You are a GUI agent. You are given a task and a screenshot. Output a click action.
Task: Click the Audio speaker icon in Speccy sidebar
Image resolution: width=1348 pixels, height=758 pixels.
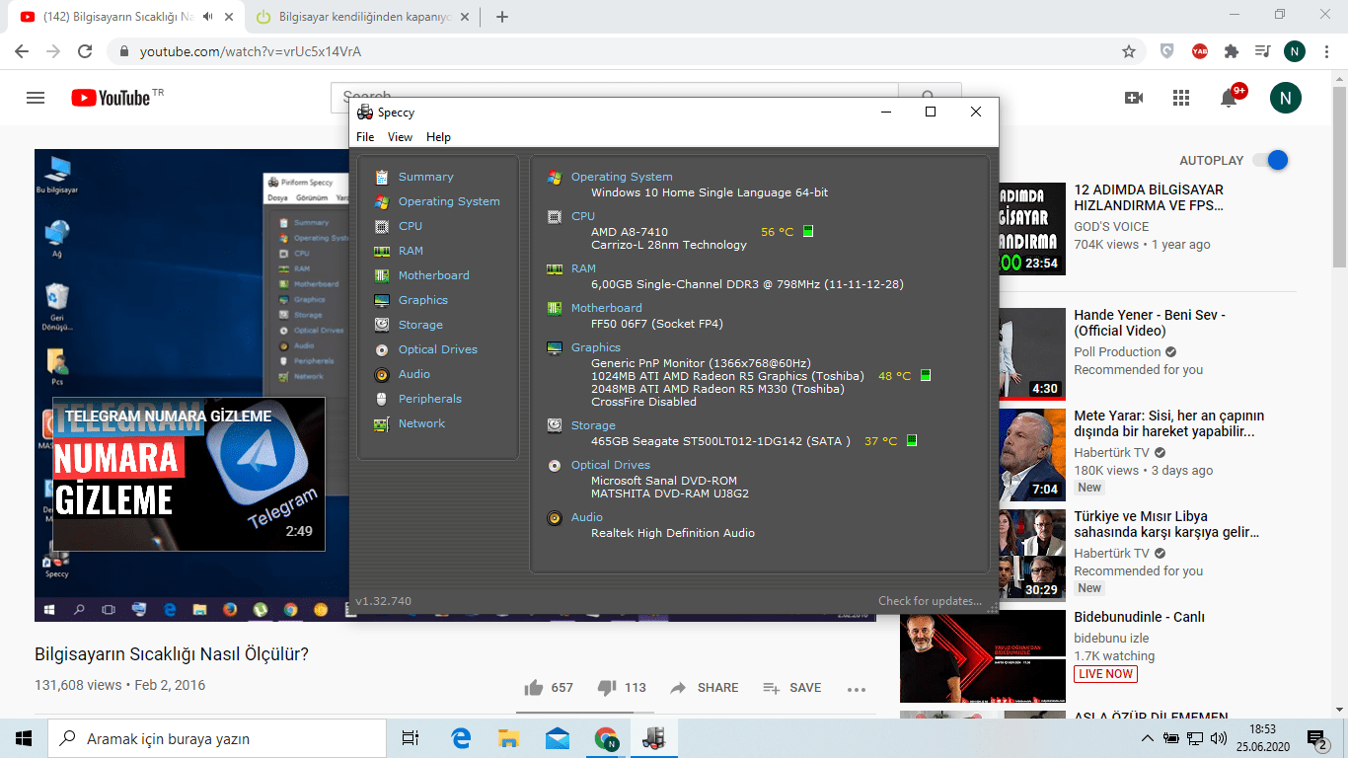pyautogui.click(x=382, y=375)
